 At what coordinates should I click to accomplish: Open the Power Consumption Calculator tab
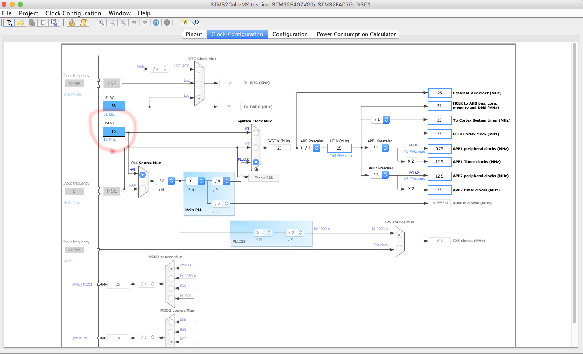(356, 34)
